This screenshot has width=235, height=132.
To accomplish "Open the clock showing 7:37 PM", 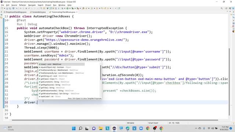I will tap(224, 128).
